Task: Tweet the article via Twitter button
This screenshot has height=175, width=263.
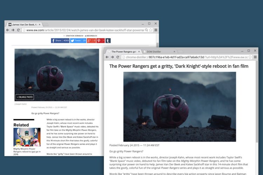Action: (78, 41)
